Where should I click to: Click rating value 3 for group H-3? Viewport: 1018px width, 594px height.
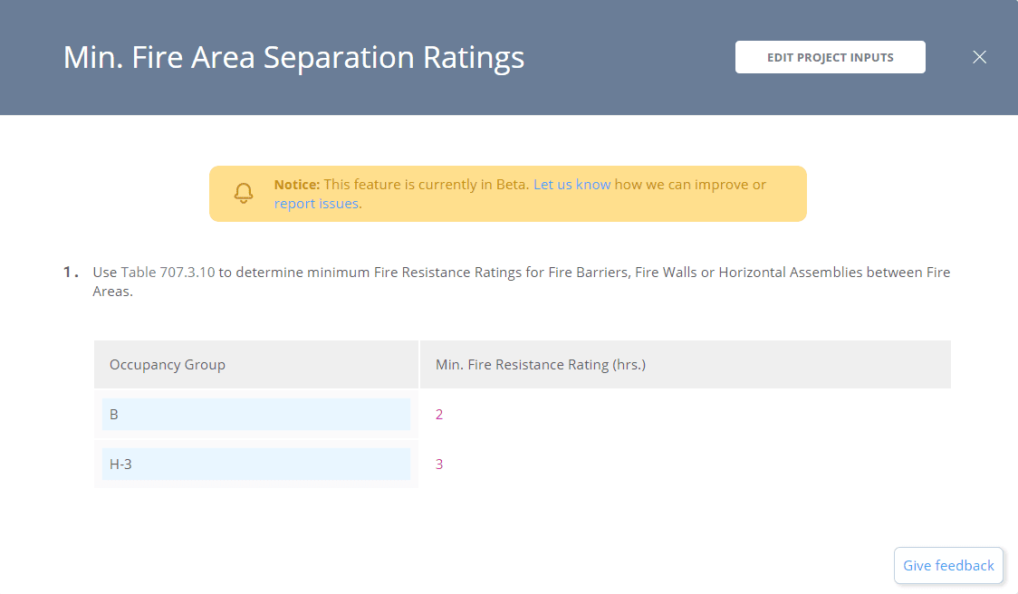coord(439,464)
